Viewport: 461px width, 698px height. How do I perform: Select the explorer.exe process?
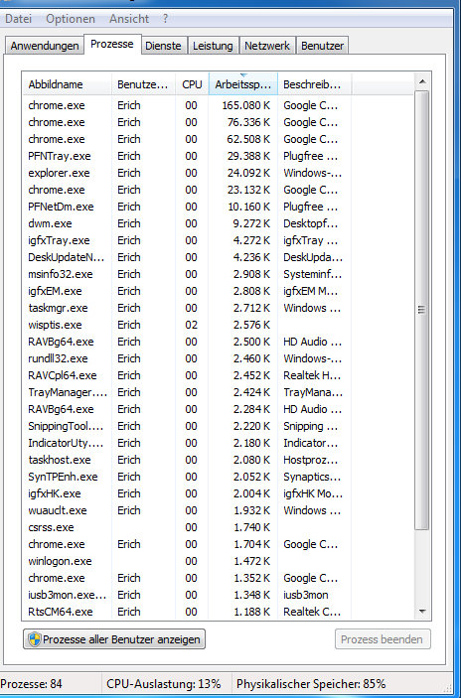click(218, 173)
